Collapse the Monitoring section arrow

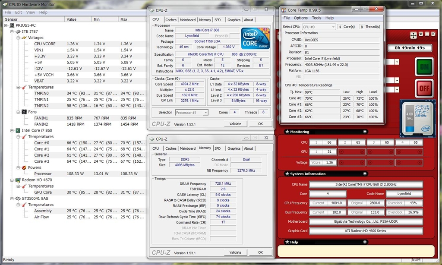pos(365,132)
